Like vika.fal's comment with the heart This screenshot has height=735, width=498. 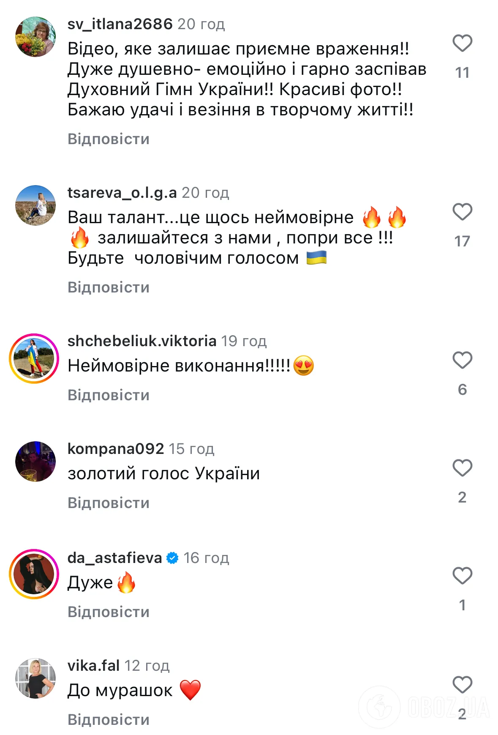tap(462, 685)
